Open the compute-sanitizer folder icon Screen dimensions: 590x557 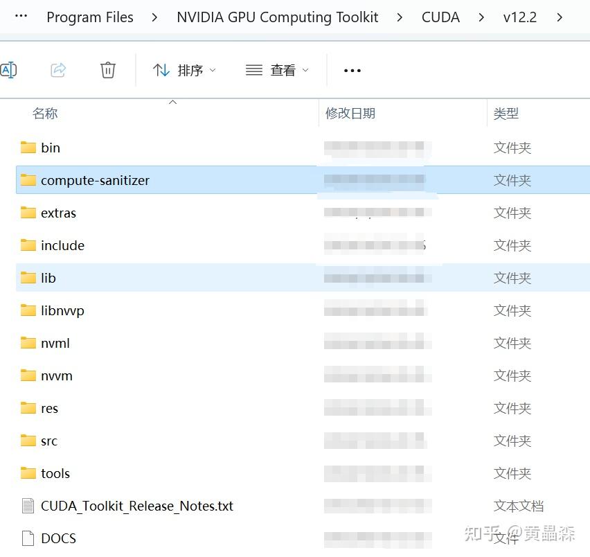pos(28,179)
